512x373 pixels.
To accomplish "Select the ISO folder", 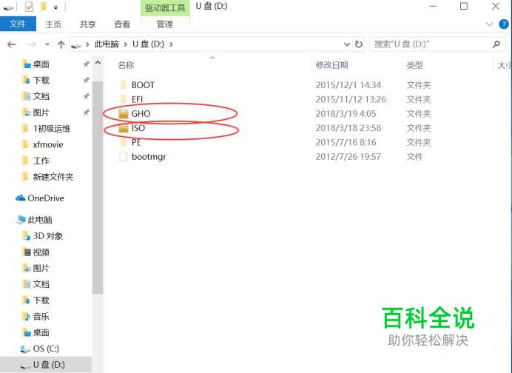I will [132, 128].
